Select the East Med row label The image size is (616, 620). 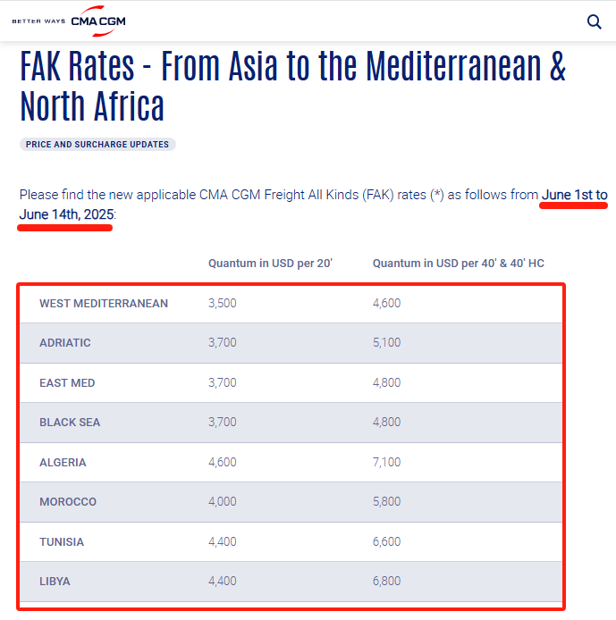(67, 382)
